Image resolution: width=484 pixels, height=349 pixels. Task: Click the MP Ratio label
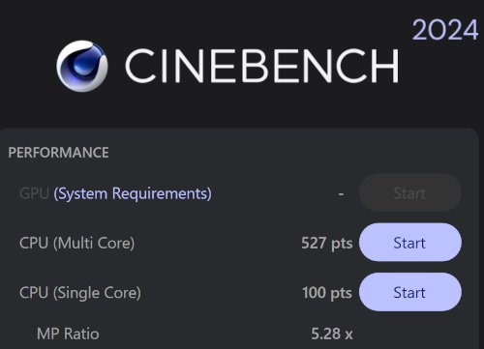pos(68,334)
